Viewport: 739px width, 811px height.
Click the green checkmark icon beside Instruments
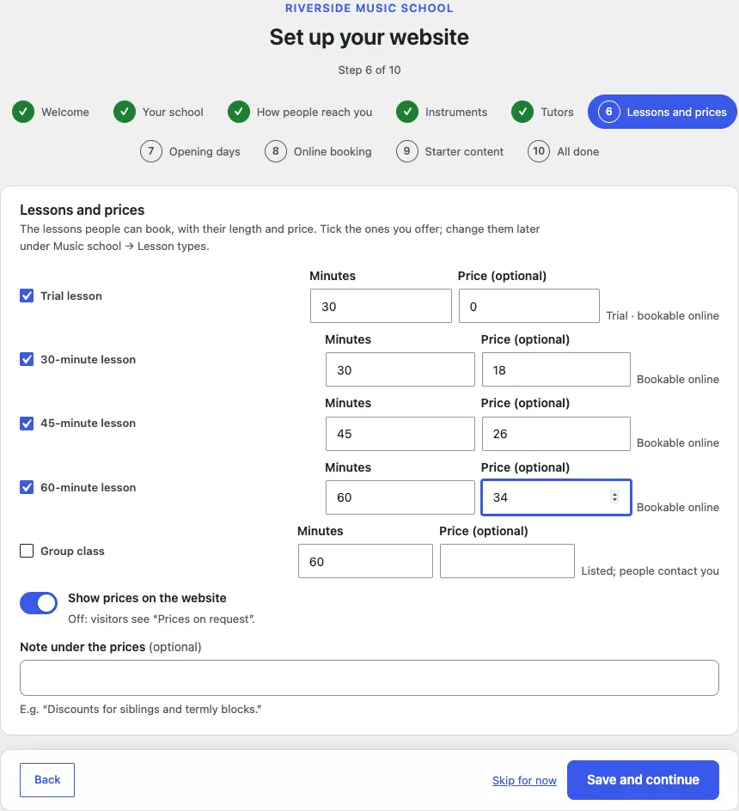[x=407, y=112]
